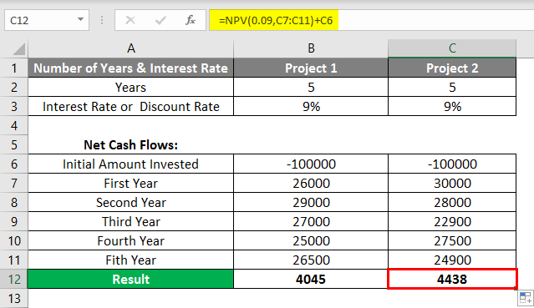Click the 'Years' label cell
Image resolution: width=534 pixels, height=308 pixels.
coord(130,87)
